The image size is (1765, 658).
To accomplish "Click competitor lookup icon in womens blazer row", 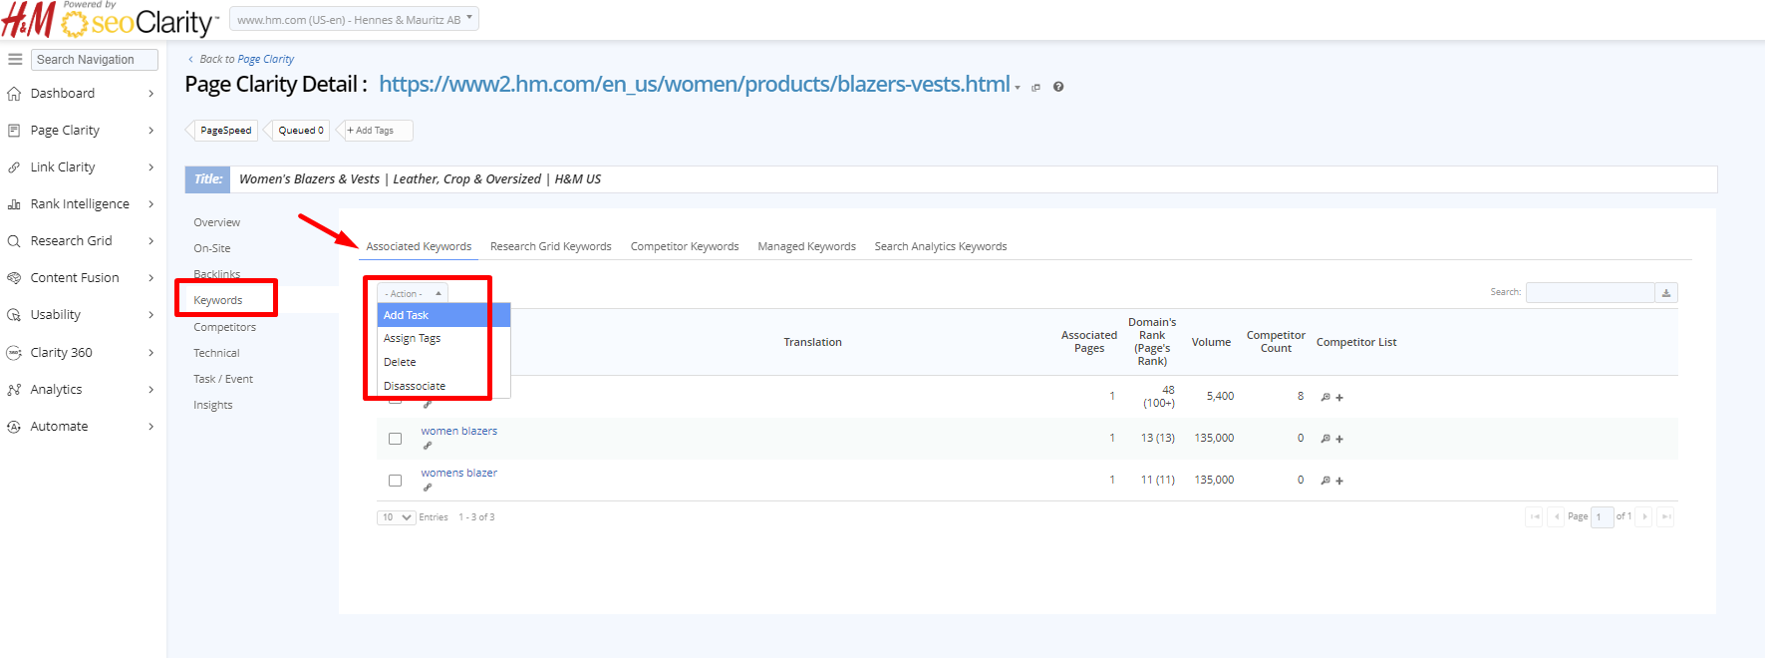I will point(1325,481).
